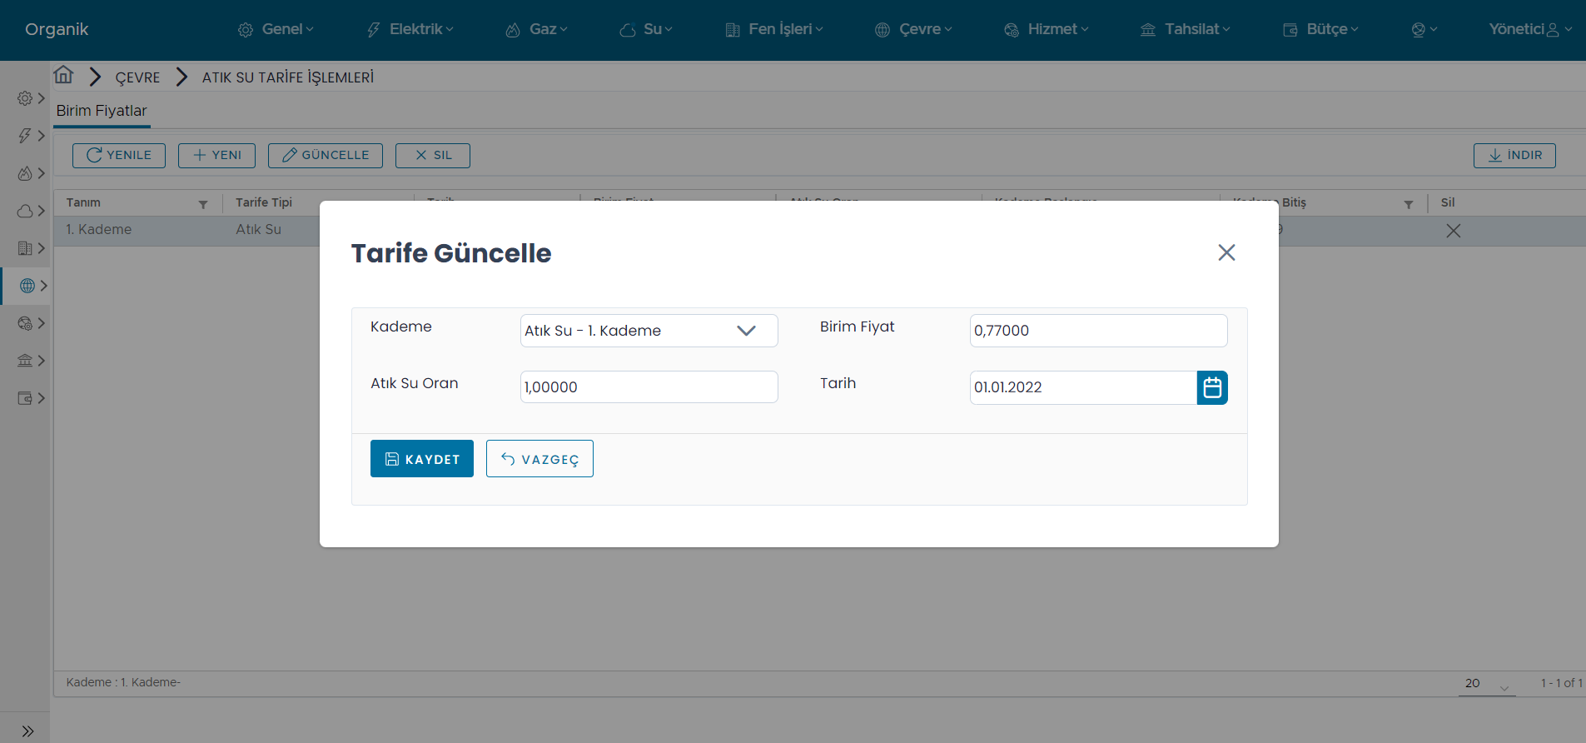Open the page size dropdown showing 20
Image resolution: width=1586 pixels, height=743 pixels.
point(1486,684)
